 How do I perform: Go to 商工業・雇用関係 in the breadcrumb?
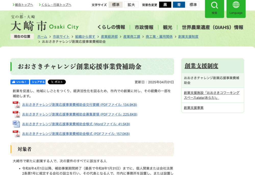tap(159, 37)
